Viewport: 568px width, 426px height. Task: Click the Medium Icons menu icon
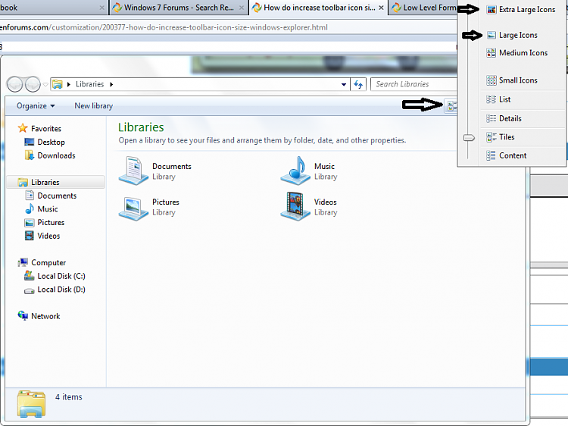[x=492, y=53]
